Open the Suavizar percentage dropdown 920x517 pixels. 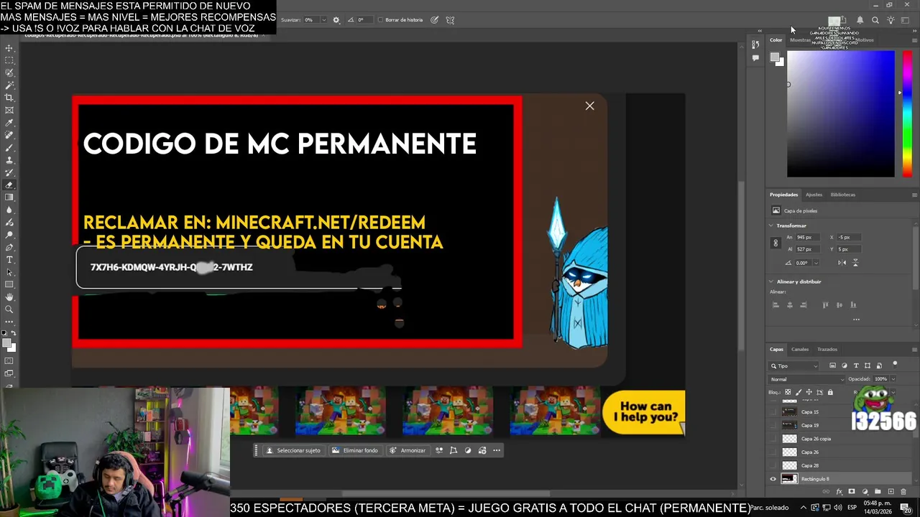[x=324, y=20]
